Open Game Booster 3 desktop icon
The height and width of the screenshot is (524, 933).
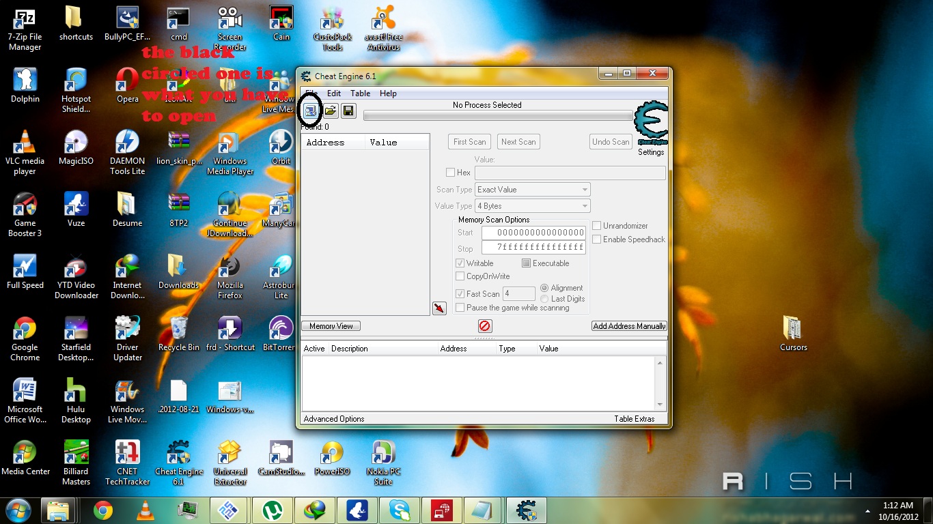25,215
